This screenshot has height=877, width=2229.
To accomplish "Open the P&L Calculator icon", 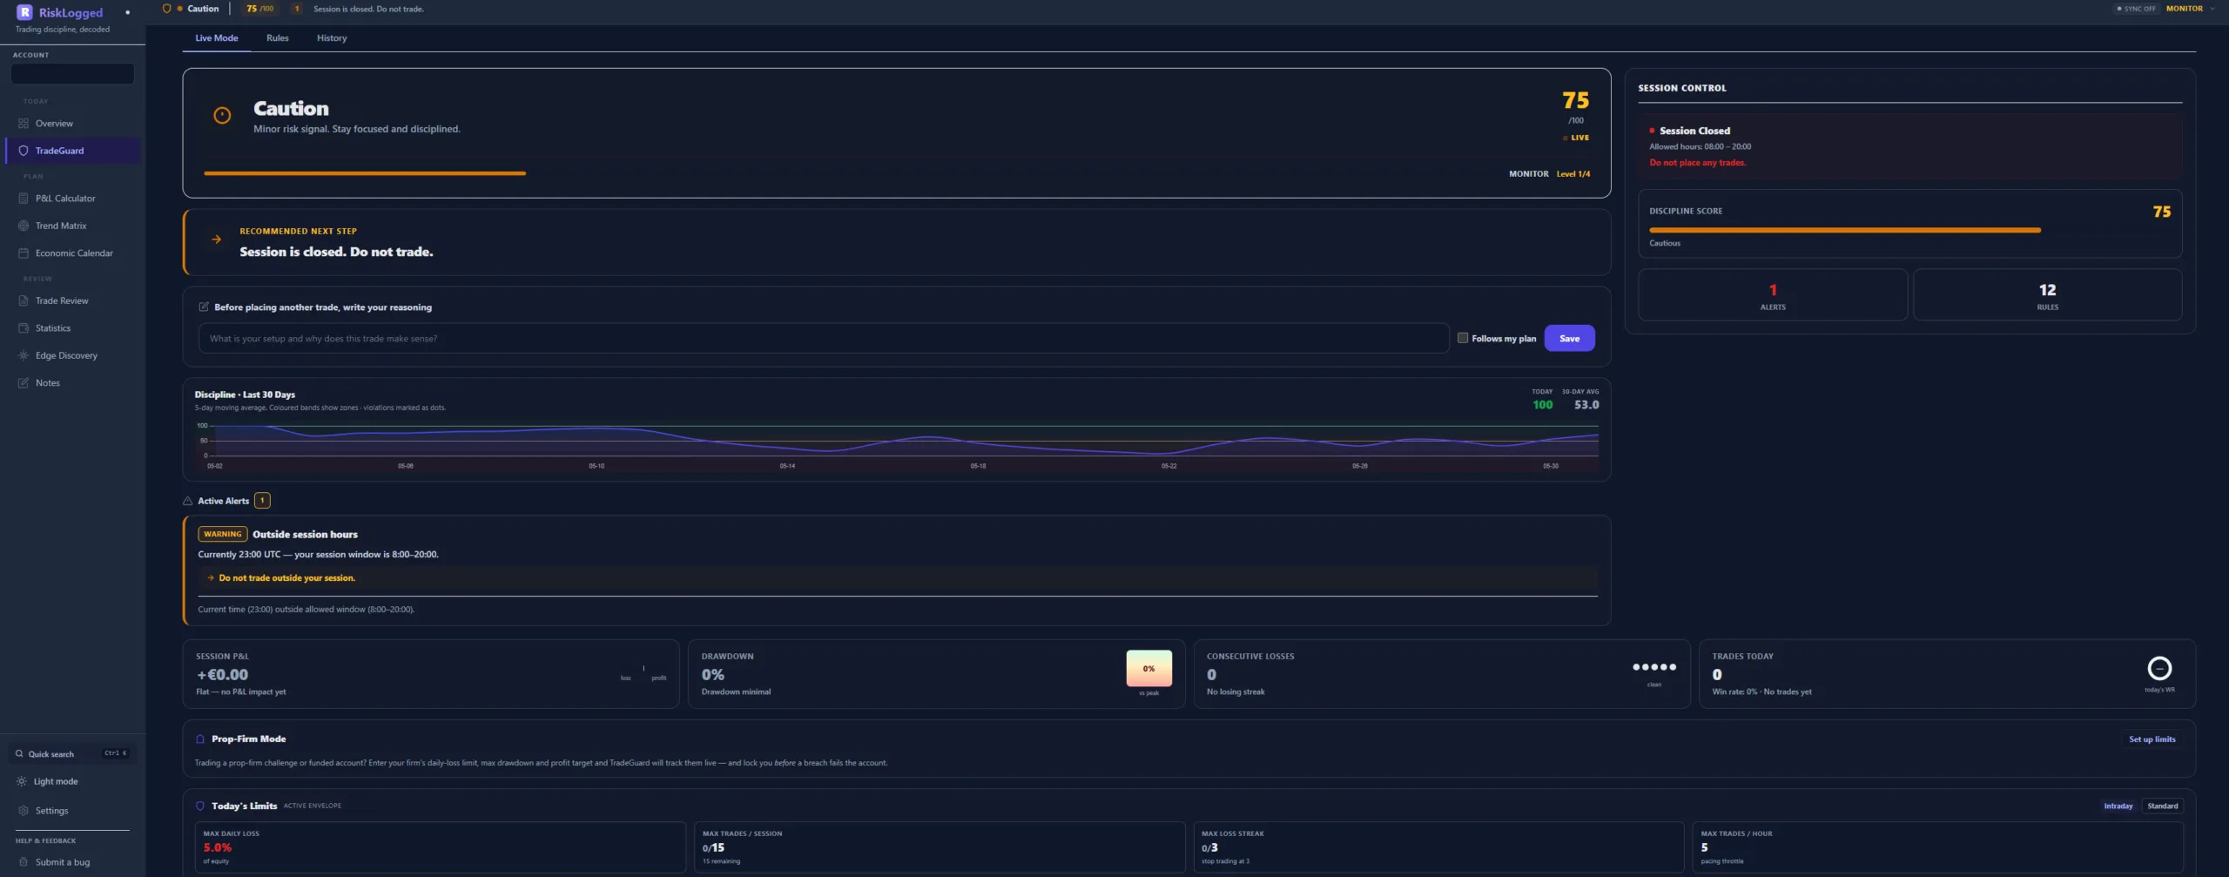I will click(24, 199).
